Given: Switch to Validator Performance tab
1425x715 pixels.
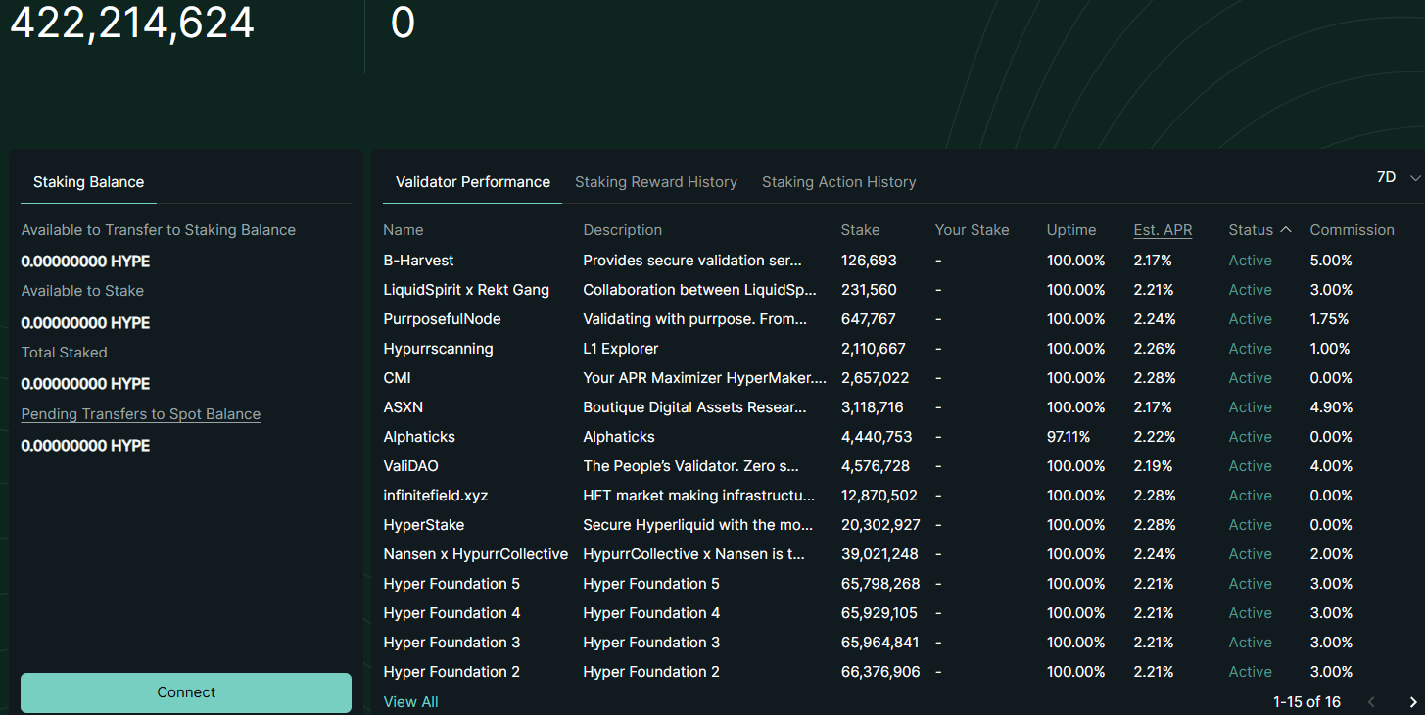Looking at the screenshot, I should tap(473, 182).
